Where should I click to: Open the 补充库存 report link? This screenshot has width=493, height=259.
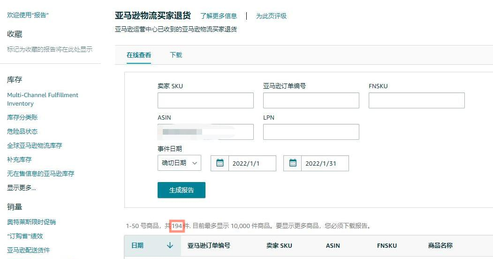click(19, 160)
